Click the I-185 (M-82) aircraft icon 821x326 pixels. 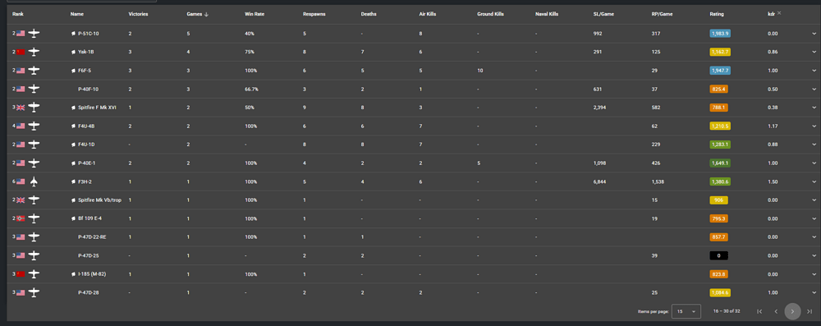[x=34, y=274]
